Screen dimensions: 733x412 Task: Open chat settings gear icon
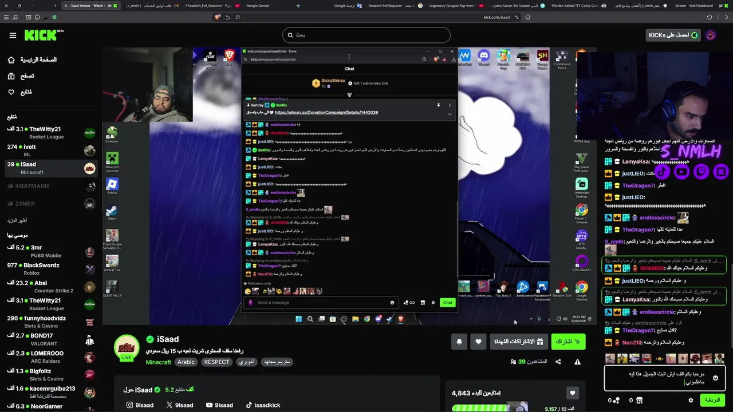(x=691, y=400)
